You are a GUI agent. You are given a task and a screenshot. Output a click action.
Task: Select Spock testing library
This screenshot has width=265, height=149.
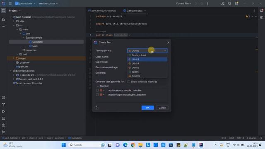click(x=147, y=72)
